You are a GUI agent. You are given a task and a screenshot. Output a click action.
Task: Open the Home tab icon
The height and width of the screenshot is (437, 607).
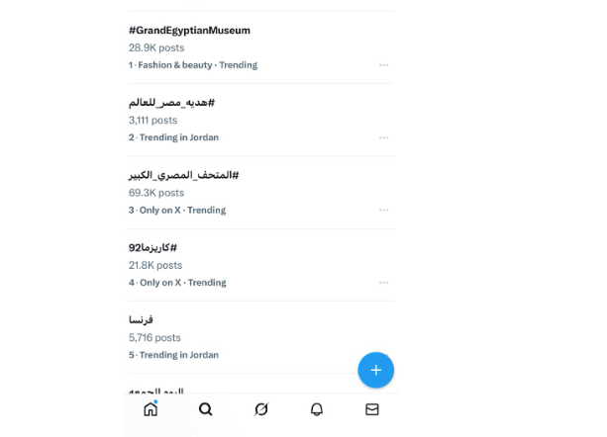click(x=151, y=408)
